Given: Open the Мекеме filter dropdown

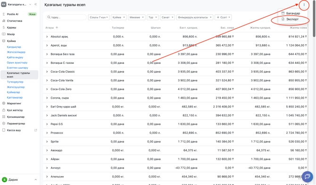Looking at the screenshot, I should pyautogui.click(x=137, y=17).
